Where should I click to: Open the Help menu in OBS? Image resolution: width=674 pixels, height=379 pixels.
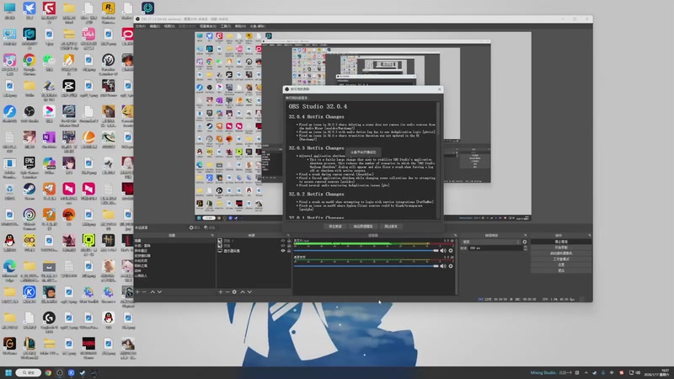pyautogui.click(x=240, y=26)
